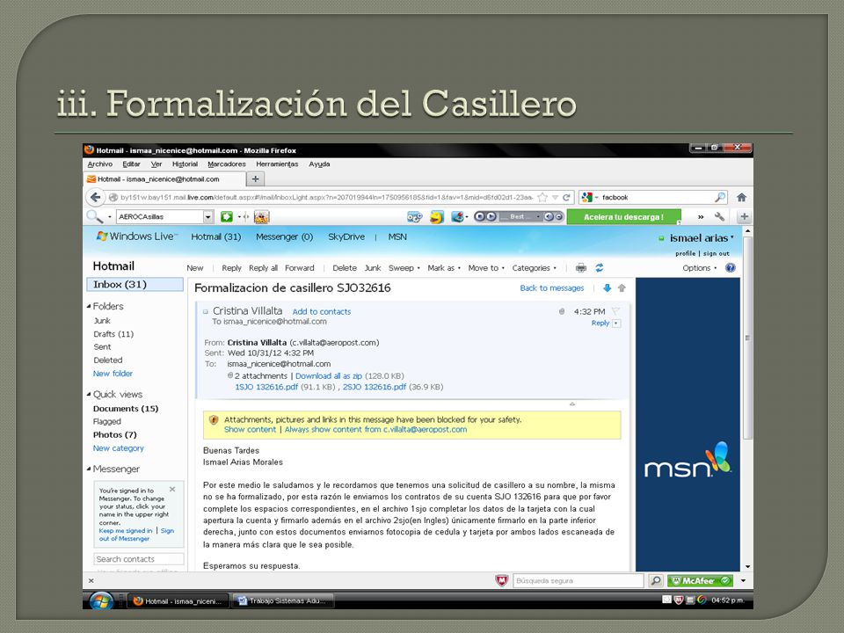Open the Archivo menu
This screenshot has width=844, height=633.
point(100,164)
